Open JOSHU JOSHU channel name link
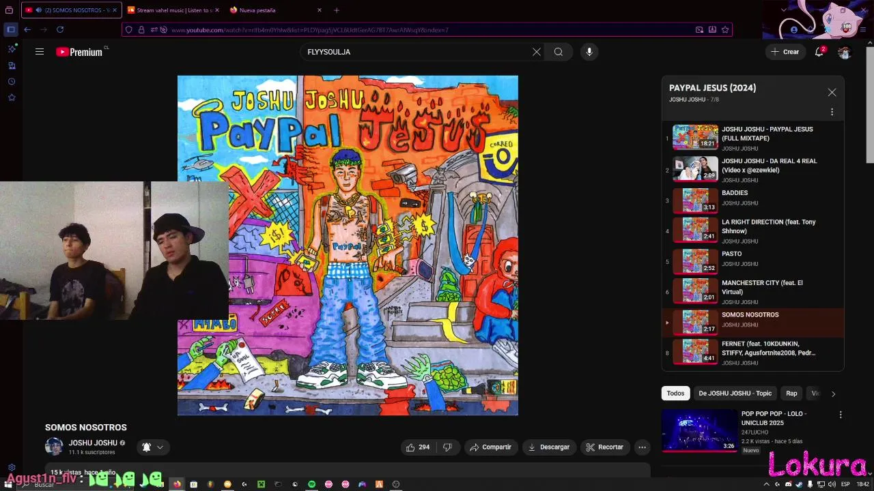The height and width of the screenshot is (491, 874). pyautogui.click(x=93, y=443)
